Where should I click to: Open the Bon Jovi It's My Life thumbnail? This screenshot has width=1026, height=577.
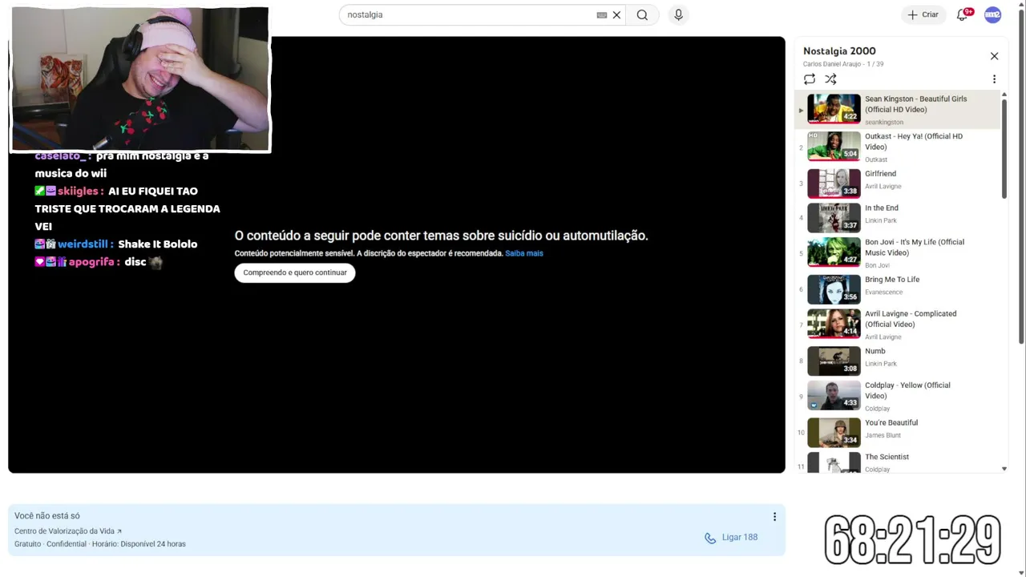tap(834, 252)
